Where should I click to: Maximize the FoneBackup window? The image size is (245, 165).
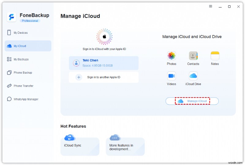[229, 6]
